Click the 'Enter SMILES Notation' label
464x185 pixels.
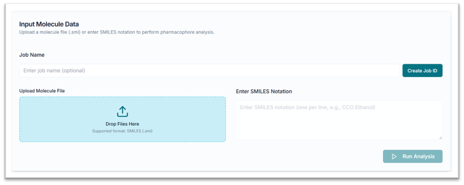click(x=264, y=91)
